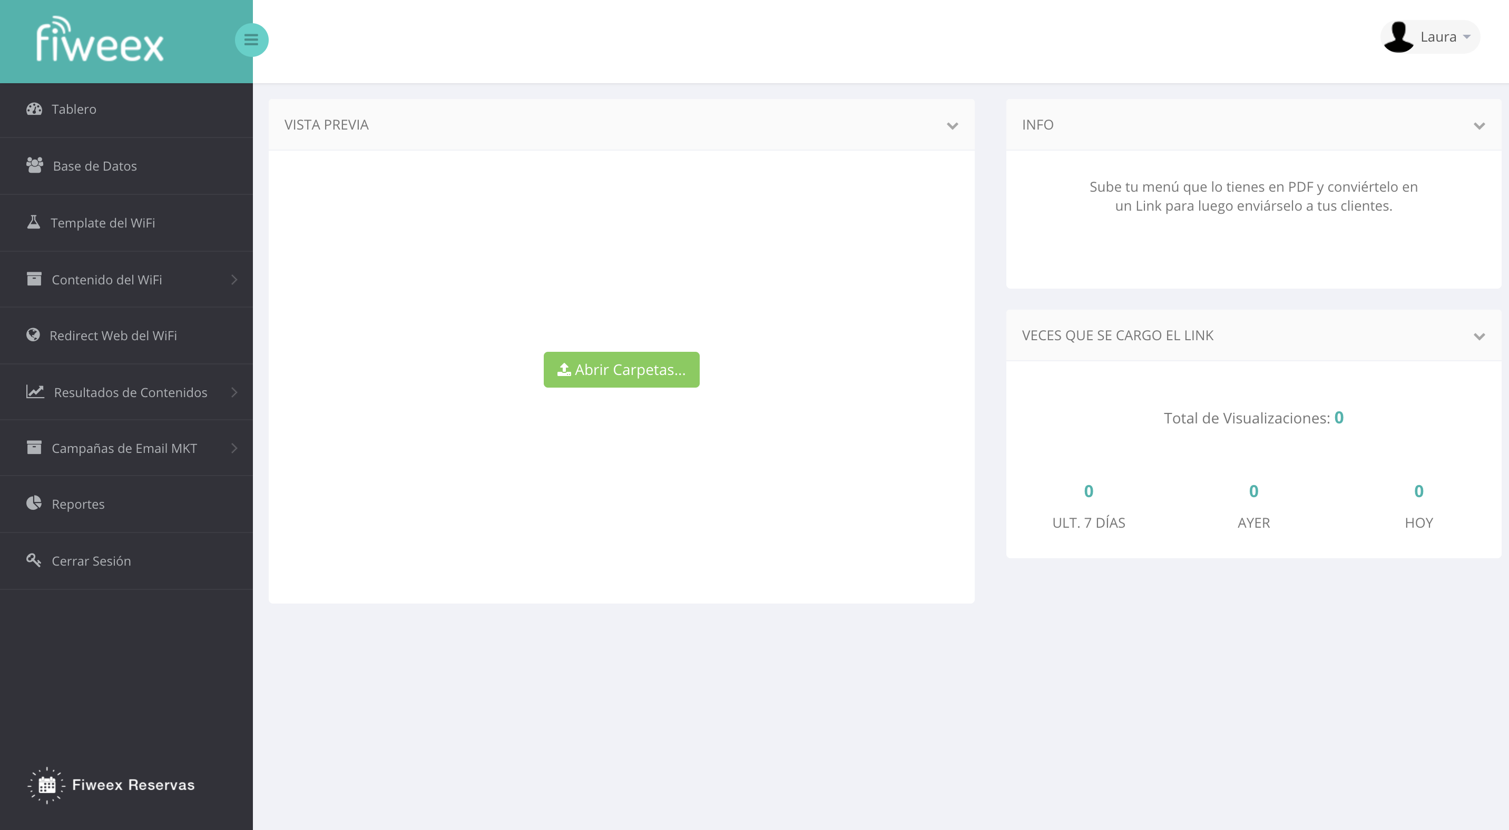Click the Template del WiFi flask icon

click(34, 222)
